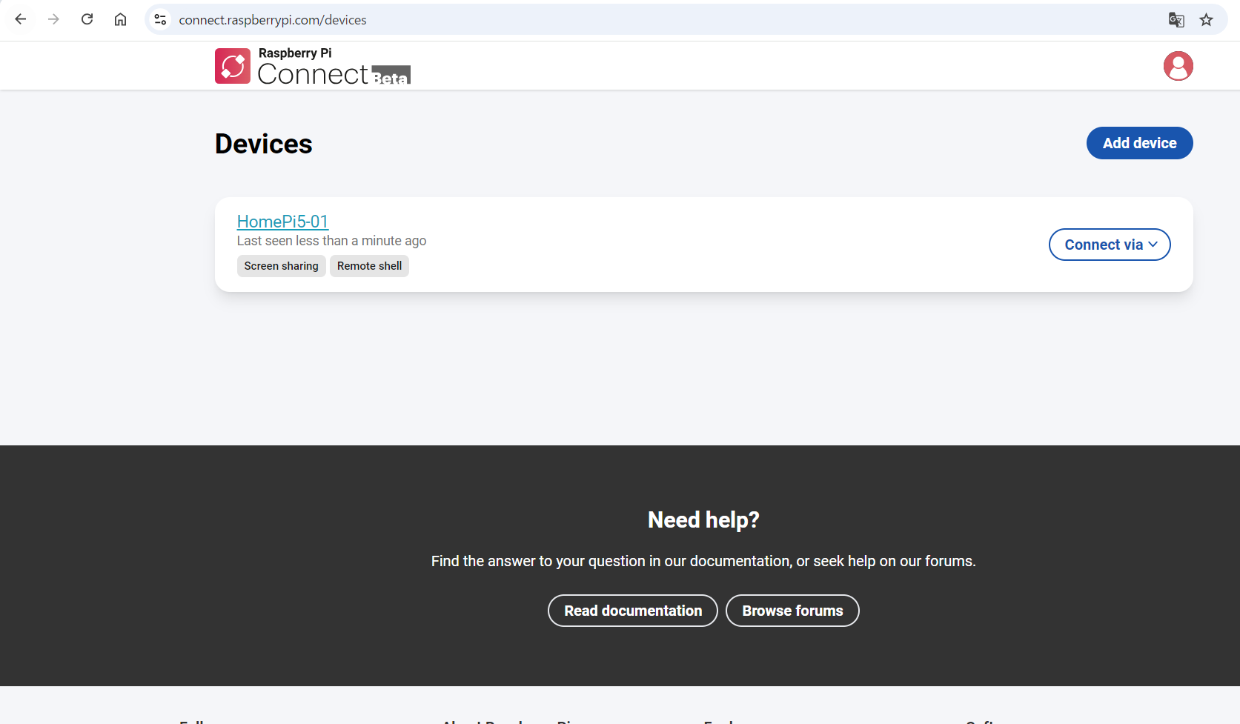Select the Remote shell option

369,265
